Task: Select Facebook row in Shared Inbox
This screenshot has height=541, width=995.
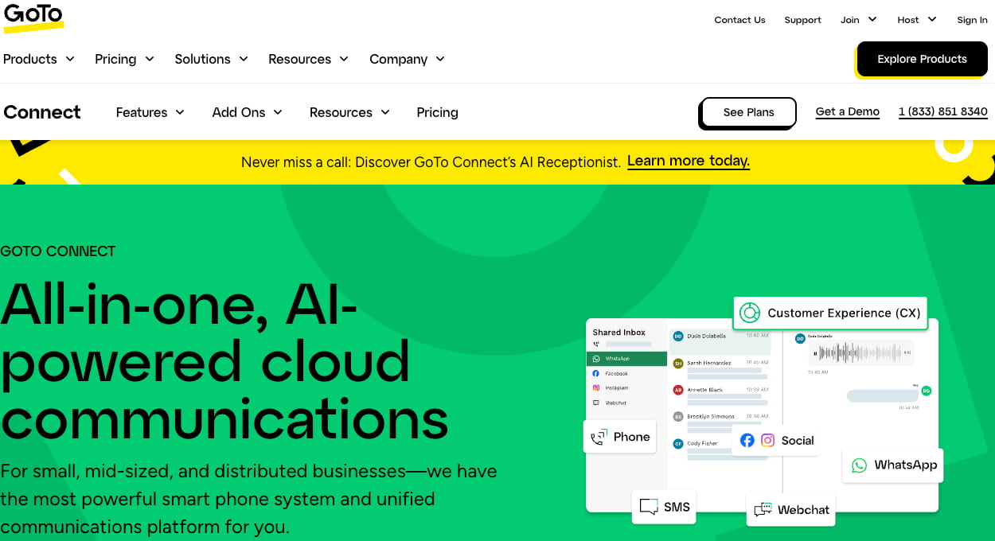Action: [626, 373]
